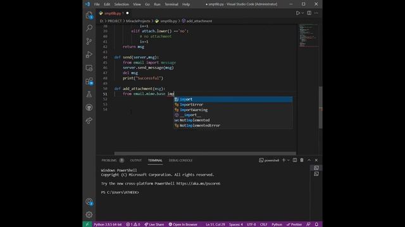Open the launch profile dropdown arrow
Viewport: 405px width, 227px height.
click(289, 160)
